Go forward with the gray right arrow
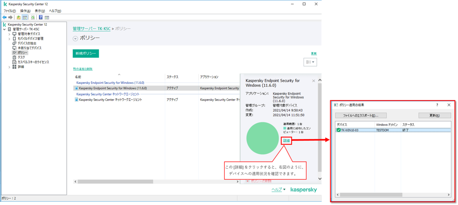Screen dimensions: 458x205 tap(10, 17)
